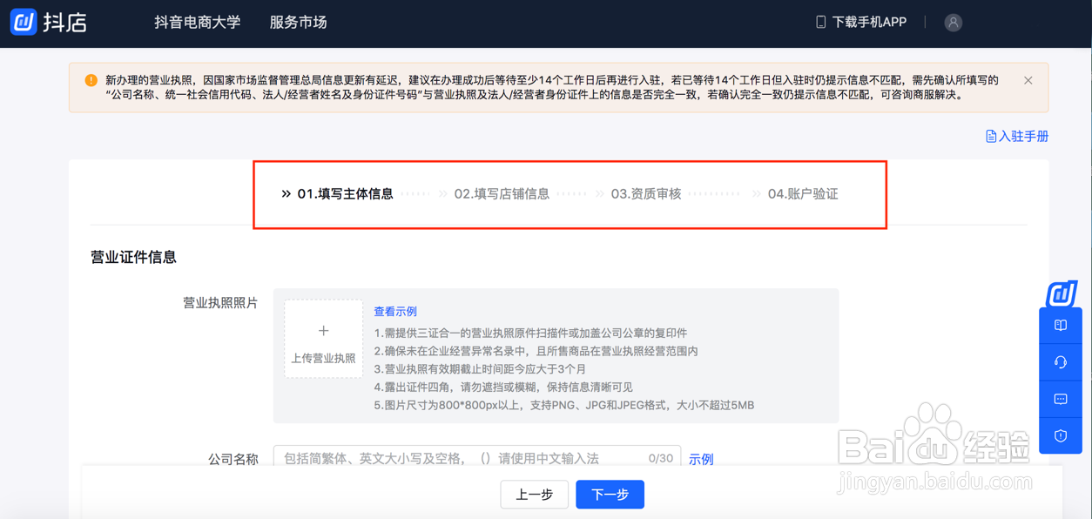Click the 上传营业执照 upload box label
This screenshot has width=1092, height=519.
tap(323, 358)
